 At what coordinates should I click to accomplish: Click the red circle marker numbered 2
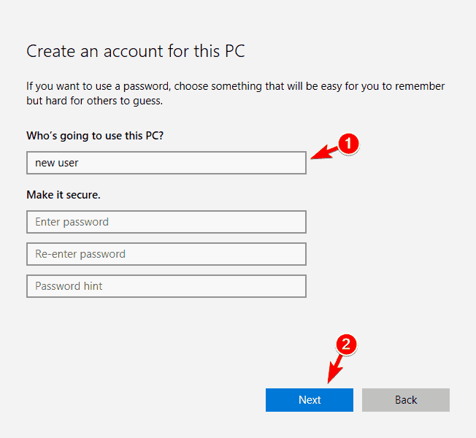coord(346,345)
